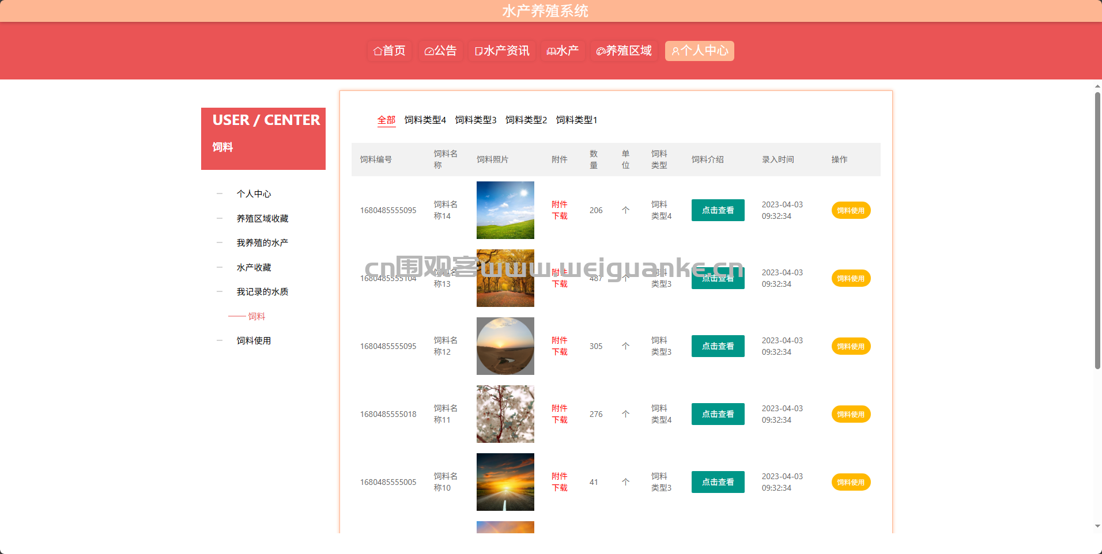Open the blue sky photo of 饲料名称14

pyautogui.click(x=505, y=210)
